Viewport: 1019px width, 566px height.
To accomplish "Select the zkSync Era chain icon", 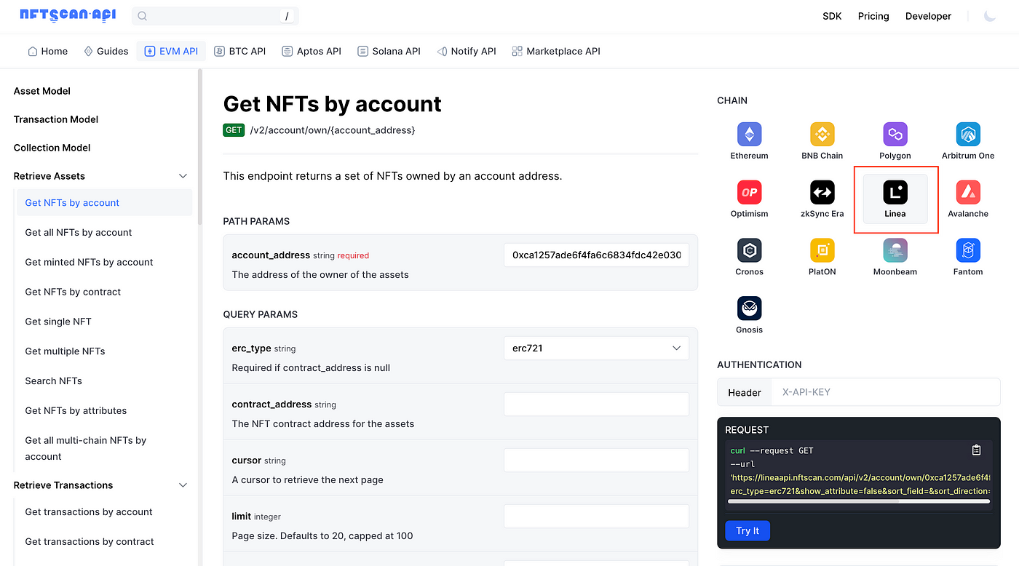I will pos(822,193).
